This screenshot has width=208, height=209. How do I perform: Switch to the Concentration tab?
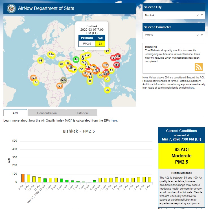pyautogui.click(x=47, y=113)
